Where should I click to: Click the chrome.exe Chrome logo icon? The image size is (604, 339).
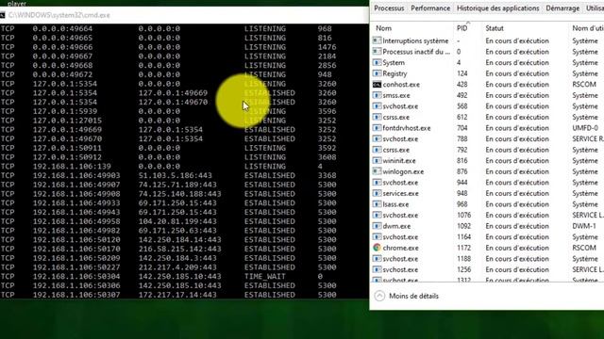[377, 248]
